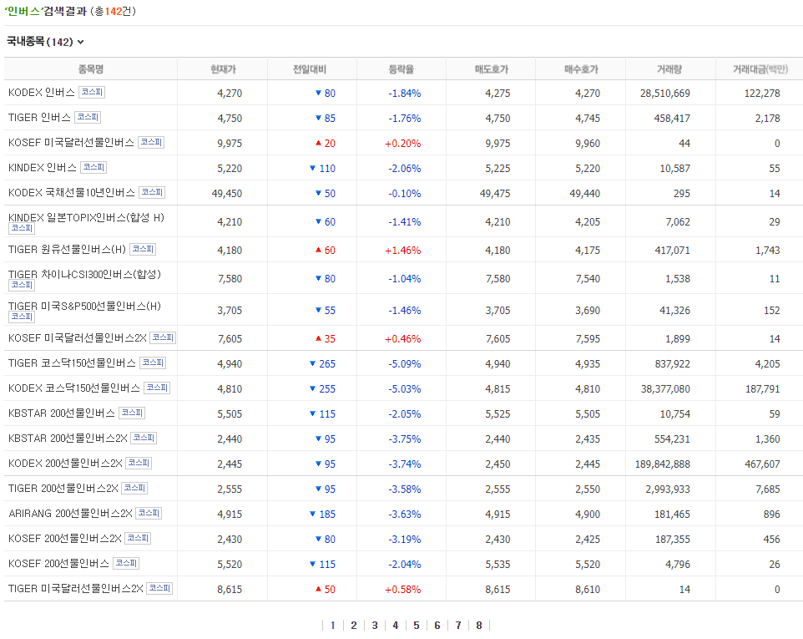Image resolution: width=803 pixels, height=639 pixels.
Task: Open TIGER 차이나CSI300인버스(합성) link
Action: coord(84,275)
